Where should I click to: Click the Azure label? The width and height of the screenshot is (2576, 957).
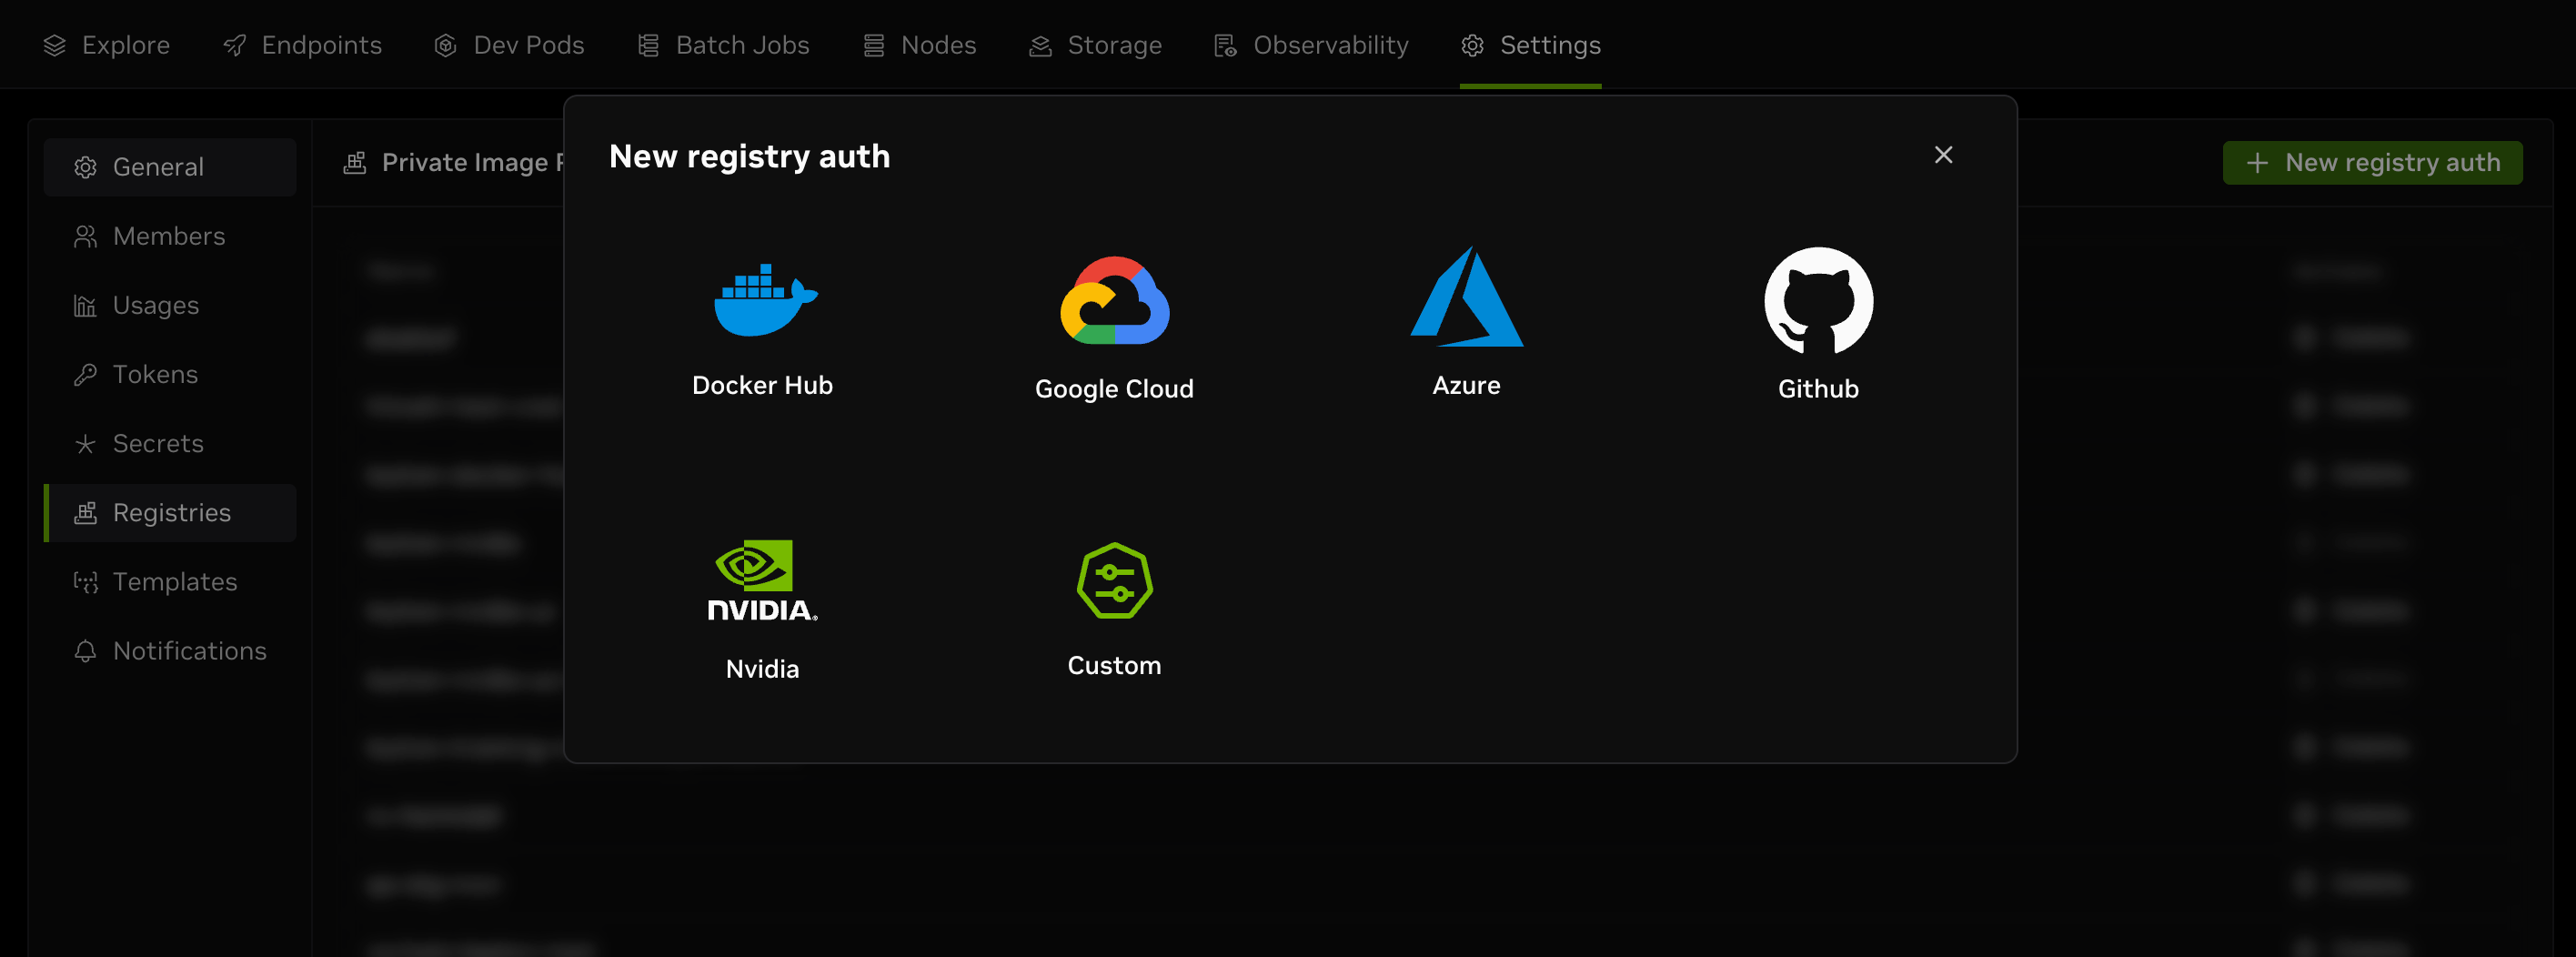point(1466,386)
